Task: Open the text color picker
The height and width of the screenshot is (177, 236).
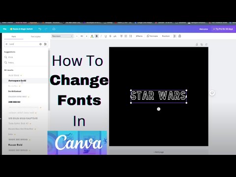Action: click(92, 36)
